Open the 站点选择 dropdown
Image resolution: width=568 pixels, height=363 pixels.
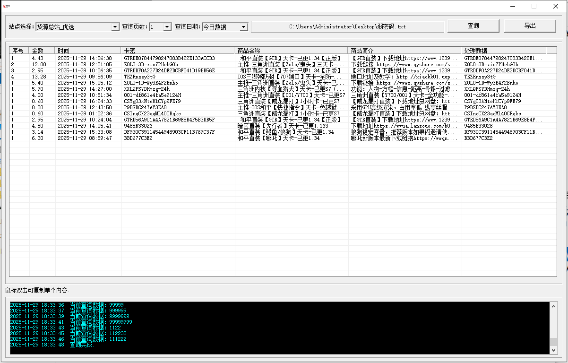point(115,27)
